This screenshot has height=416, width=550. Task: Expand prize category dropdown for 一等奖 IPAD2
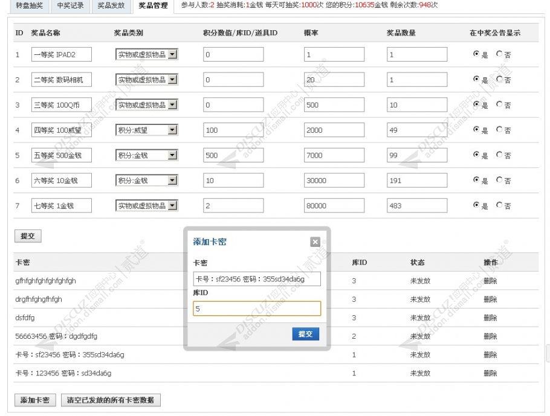click(x=172, y=54)
